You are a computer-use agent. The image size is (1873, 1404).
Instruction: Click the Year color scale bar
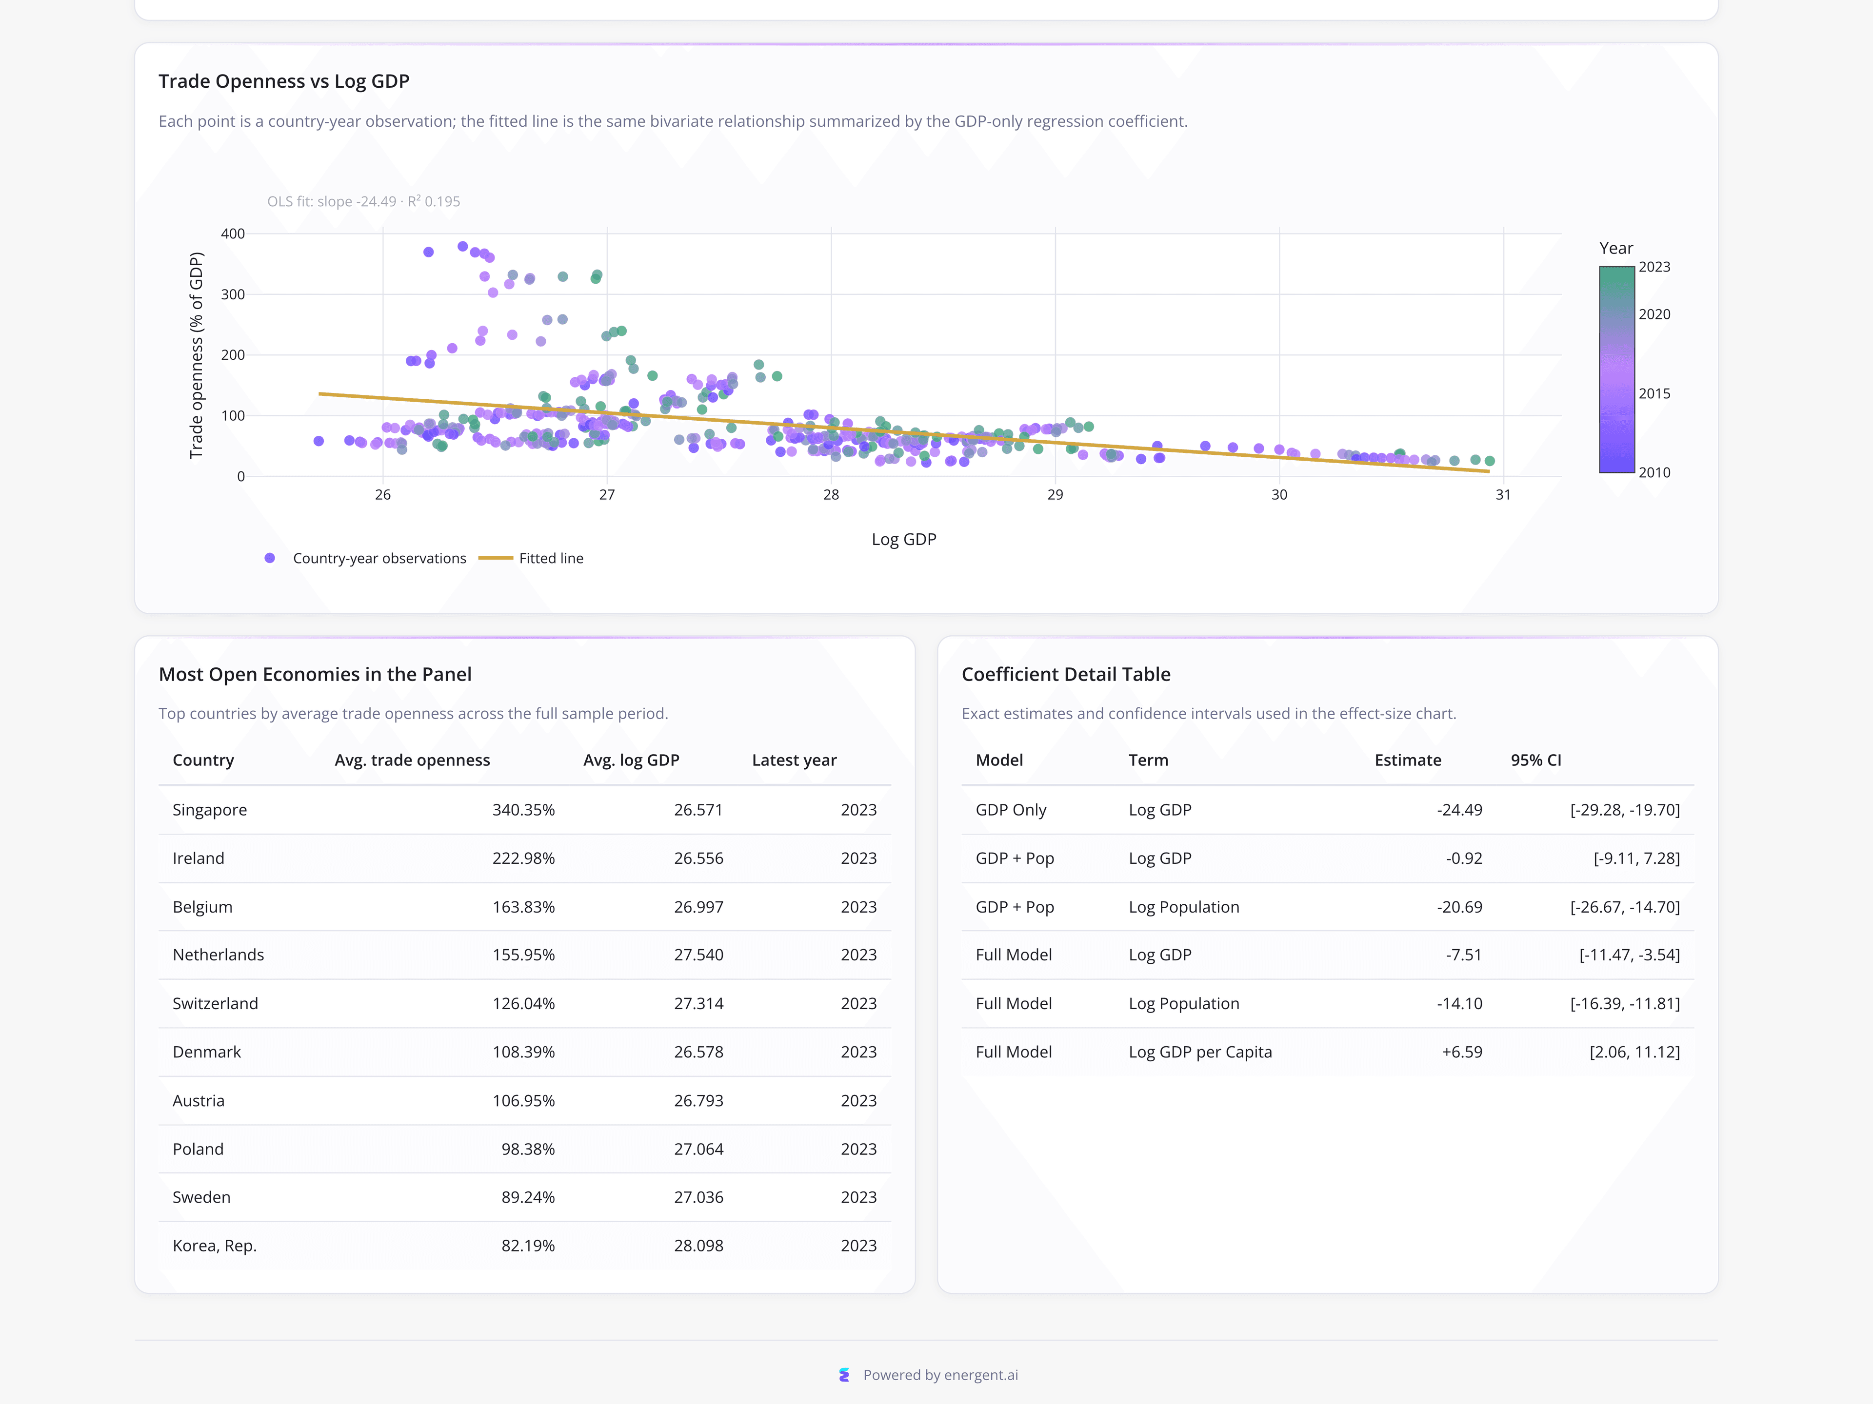pyautogui.click(x=1616, y=369)
